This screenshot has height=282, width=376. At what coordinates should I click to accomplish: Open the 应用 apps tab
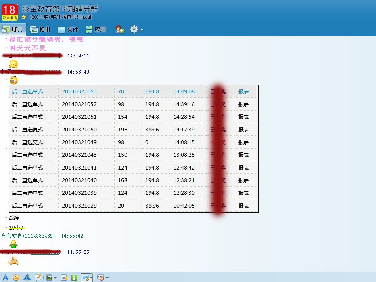pos(96,29)
